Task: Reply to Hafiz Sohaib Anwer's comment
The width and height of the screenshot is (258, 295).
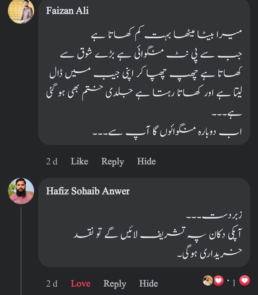Action: [115, 284]
